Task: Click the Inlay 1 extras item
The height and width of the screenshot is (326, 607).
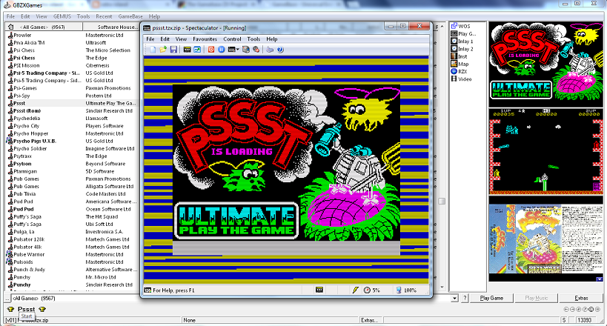Action: pyautogui.click(x=462, y=41)
